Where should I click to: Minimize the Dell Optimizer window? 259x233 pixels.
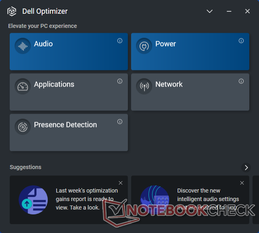(x=229, y=11)
